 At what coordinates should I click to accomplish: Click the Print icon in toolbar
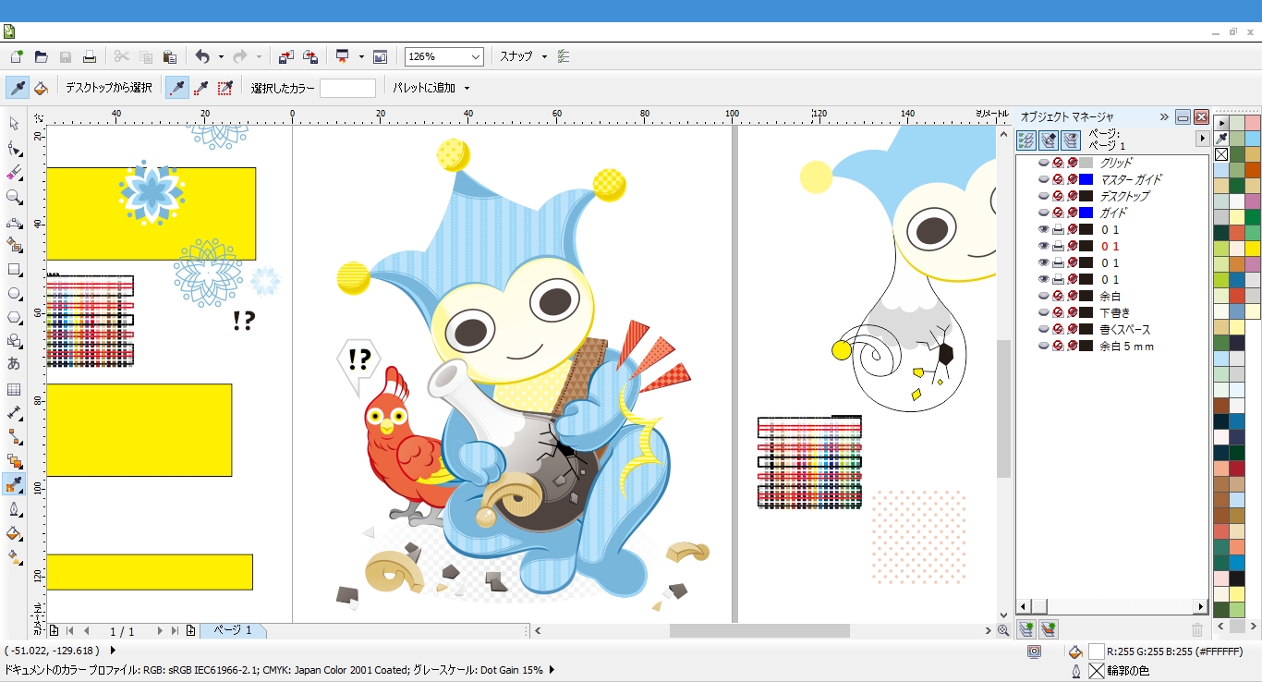click(90, 57)
